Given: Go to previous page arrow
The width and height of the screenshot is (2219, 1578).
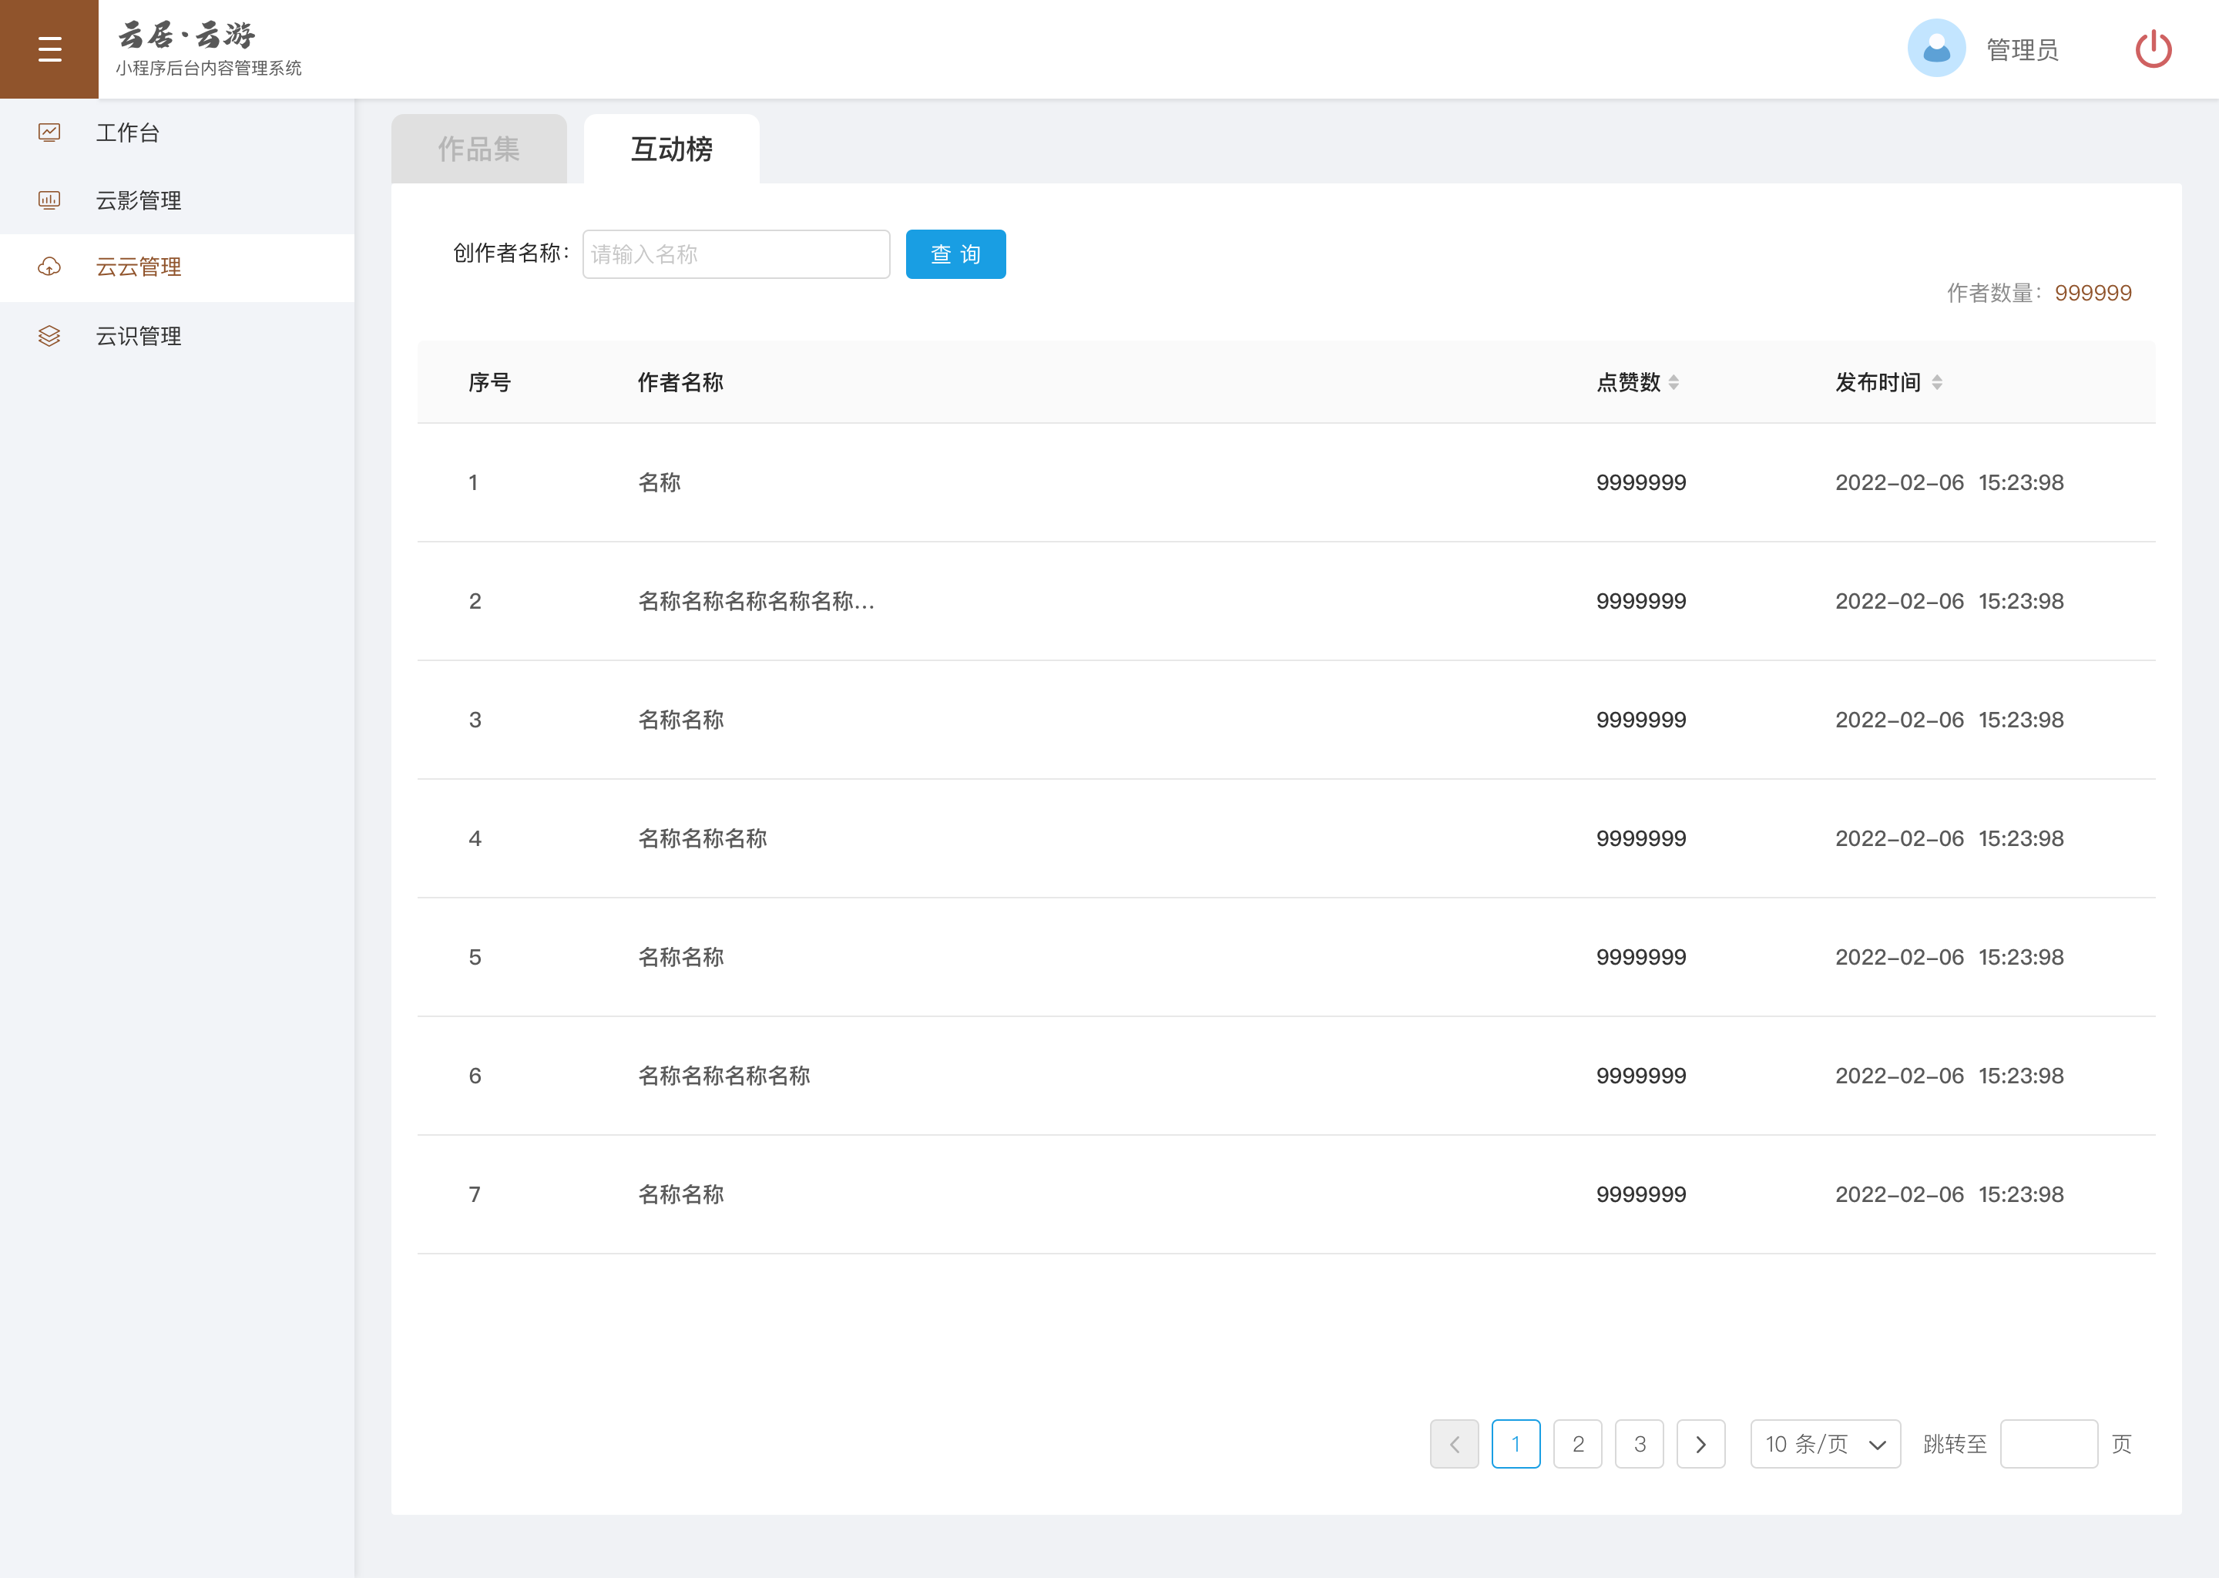Looking at the screenshot, I should coord(1455,1444).
